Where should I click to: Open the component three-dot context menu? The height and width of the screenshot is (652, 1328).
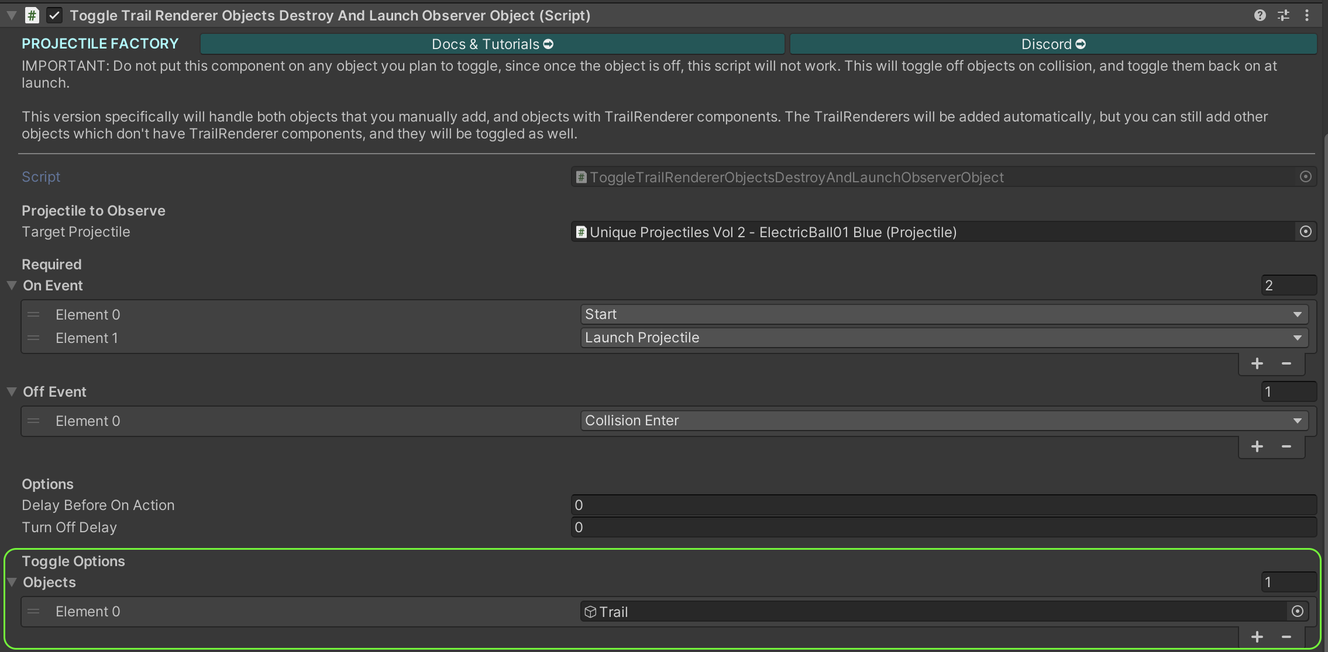[1307, 15]
